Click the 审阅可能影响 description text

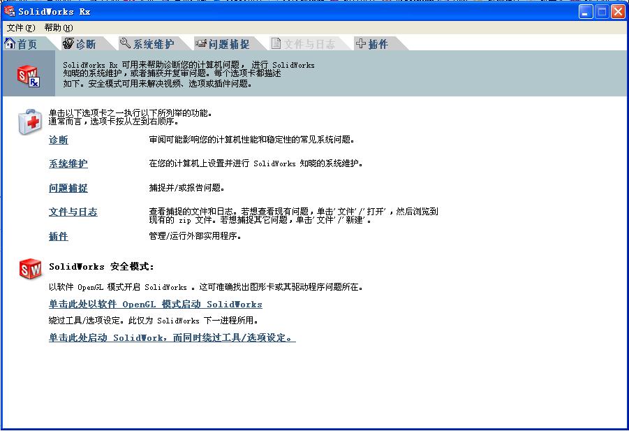[x=251, y=140]
